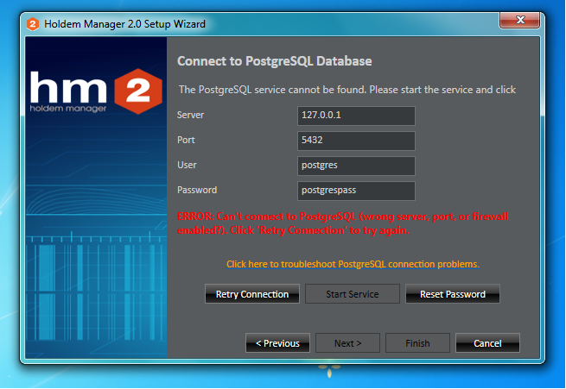Click Retry Connection button
This screenshot has height=389, width=566.
(252, 294)
